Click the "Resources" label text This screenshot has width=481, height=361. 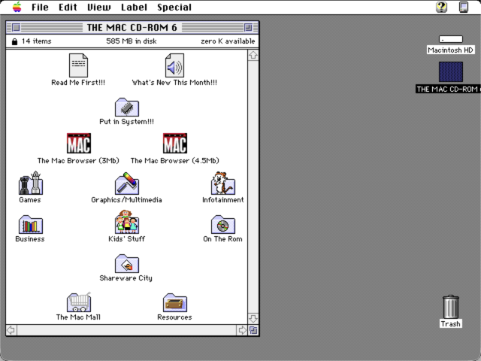tap(174, 317)
